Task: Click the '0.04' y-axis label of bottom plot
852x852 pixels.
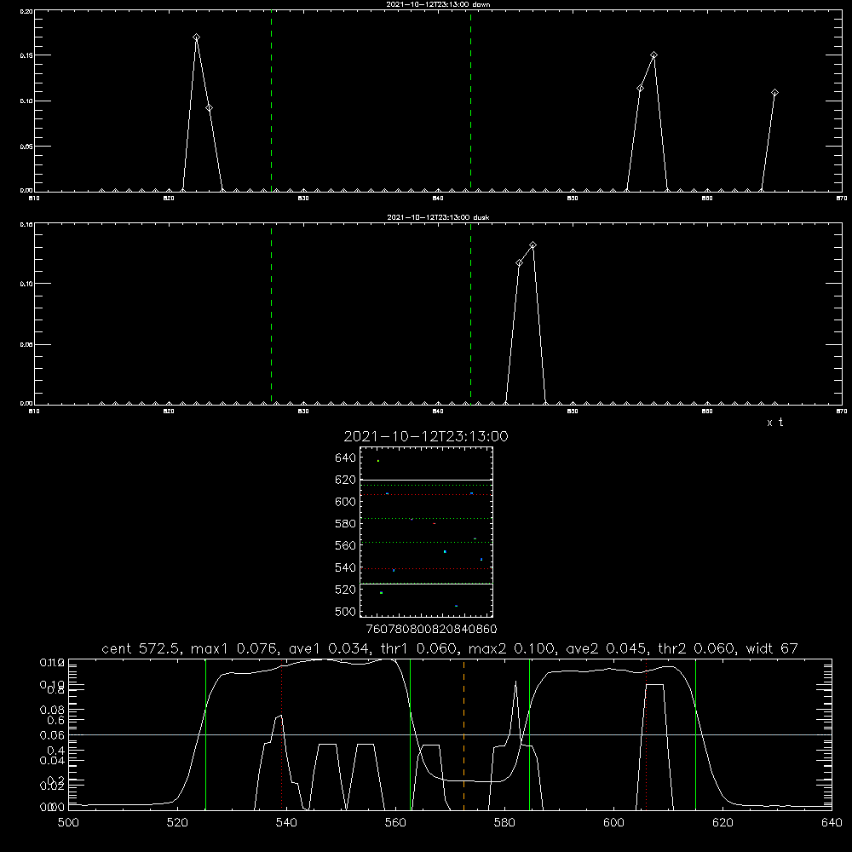Action: pos(52,760)
